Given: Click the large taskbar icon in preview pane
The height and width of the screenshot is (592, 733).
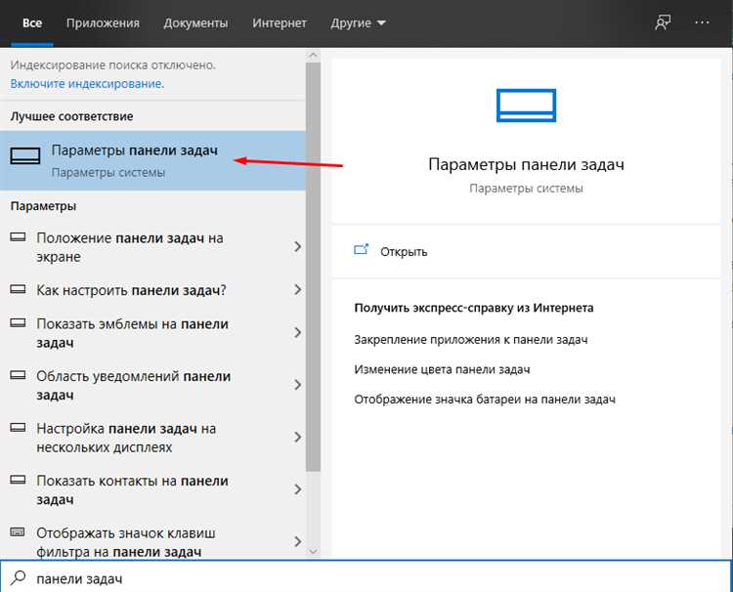Looking at the screenshot, I should (x=526, y=105).
